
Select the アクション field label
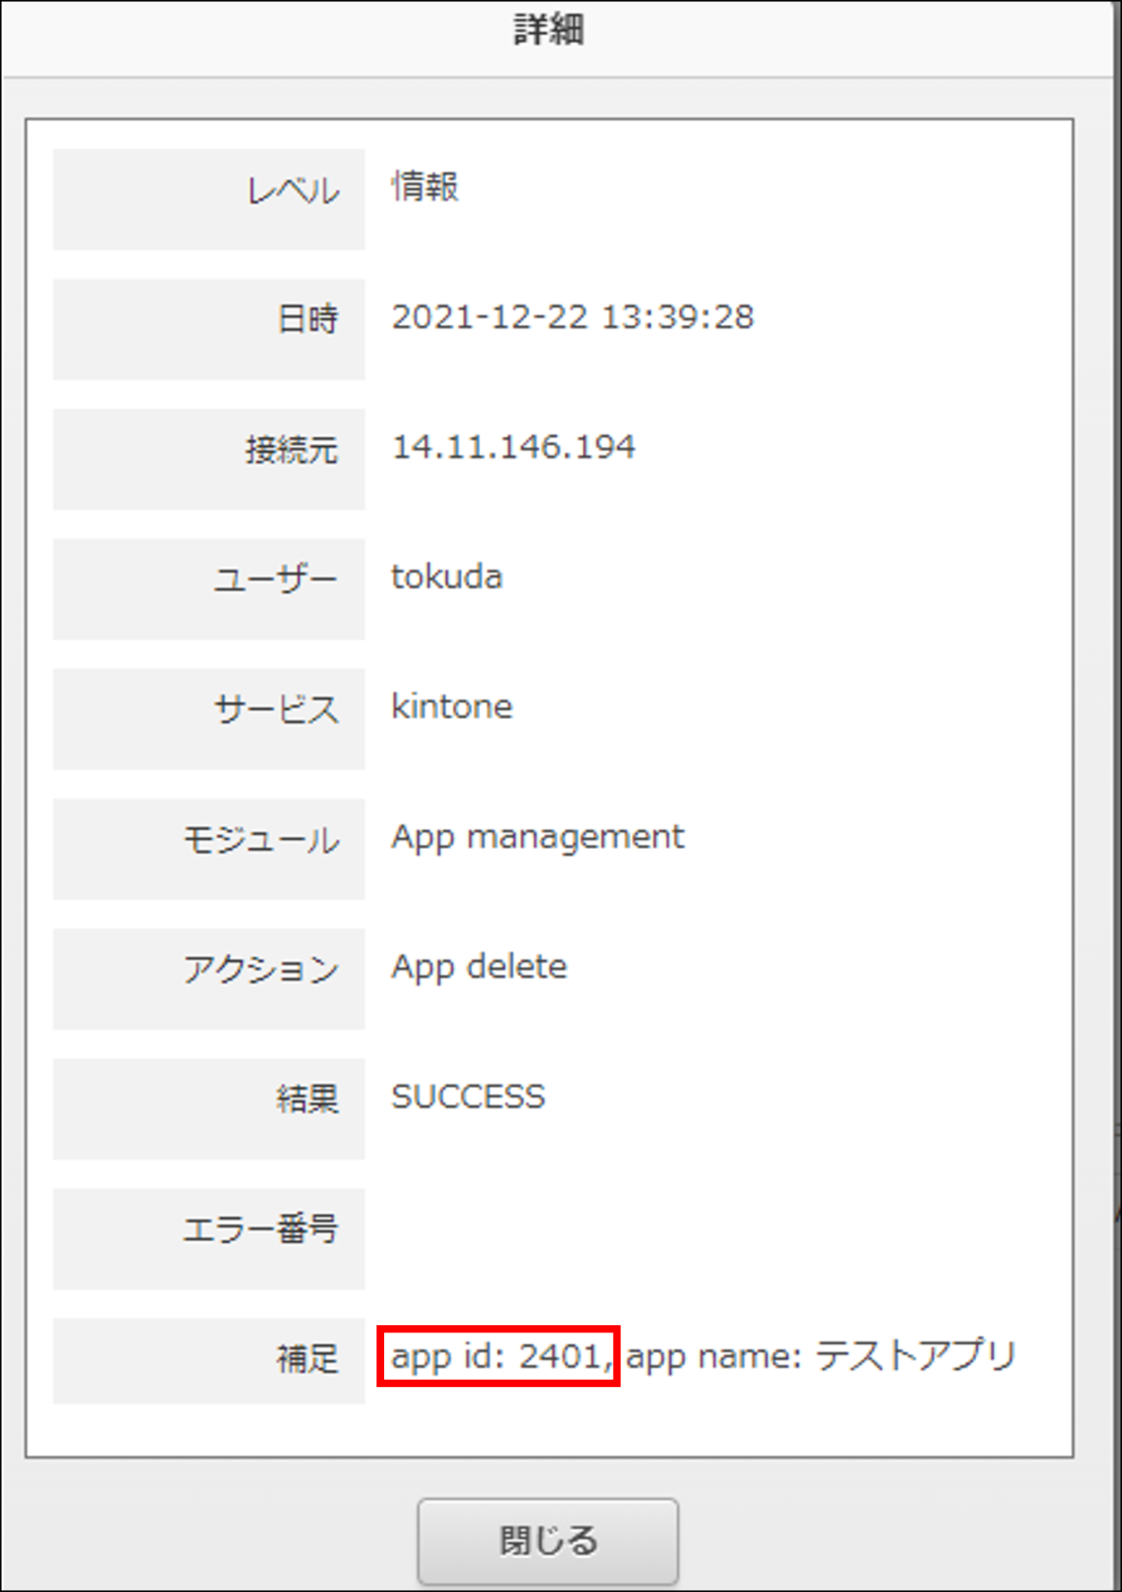pos(260,968)
